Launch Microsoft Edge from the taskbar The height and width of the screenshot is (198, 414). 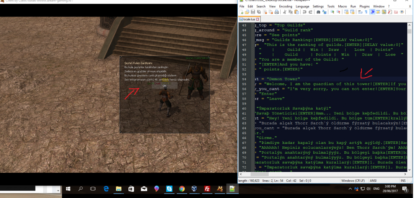(106, 189)
